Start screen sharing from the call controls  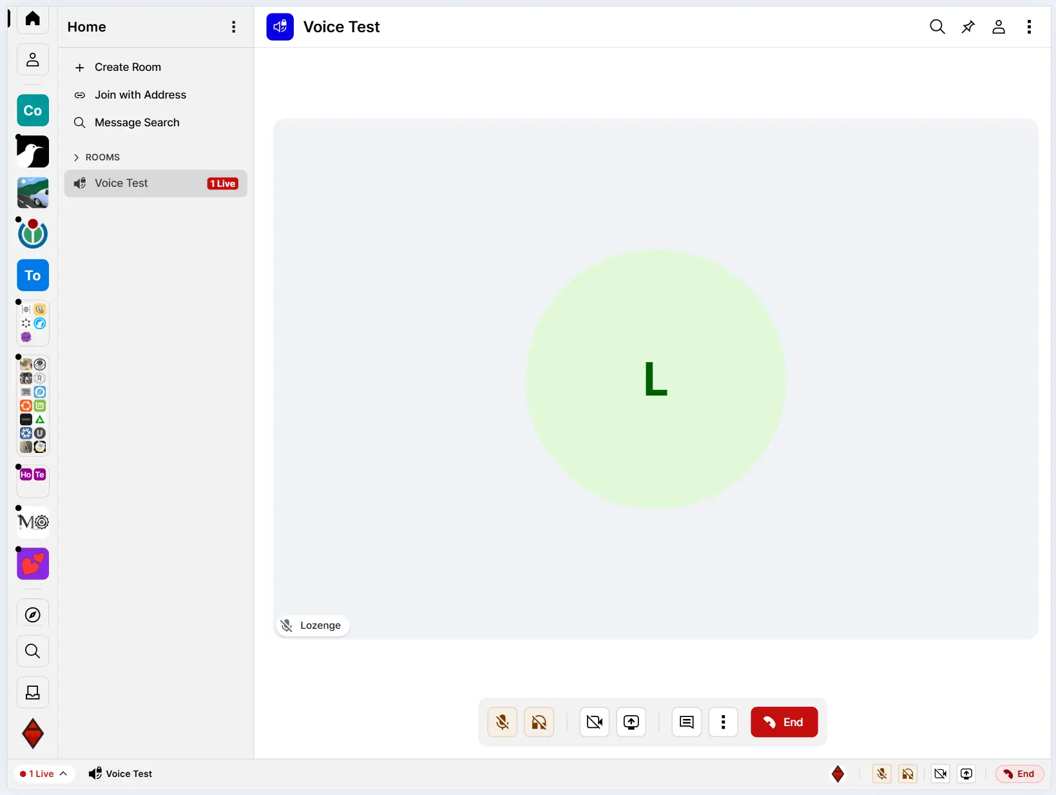click(631, 722)
